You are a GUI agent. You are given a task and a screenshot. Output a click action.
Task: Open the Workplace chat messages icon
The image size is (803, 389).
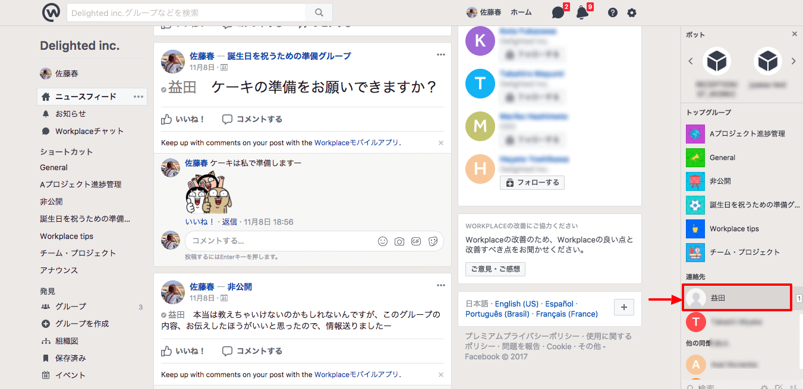pos(558,12)
